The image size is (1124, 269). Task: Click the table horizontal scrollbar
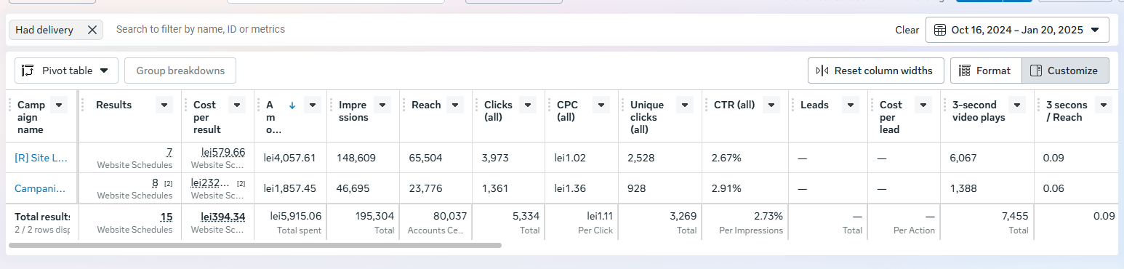[255, 246]
